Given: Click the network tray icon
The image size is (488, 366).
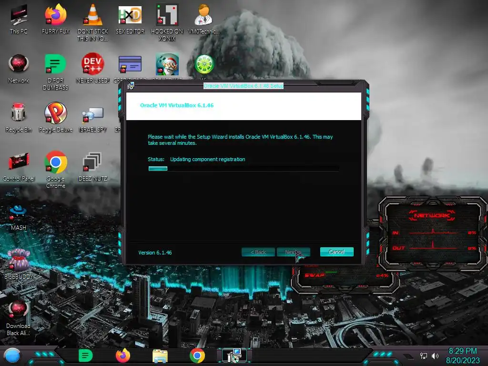Looking at the screenshot, I should click(424, 356).
